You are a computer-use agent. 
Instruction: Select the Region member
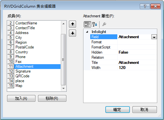pos(34,42)
